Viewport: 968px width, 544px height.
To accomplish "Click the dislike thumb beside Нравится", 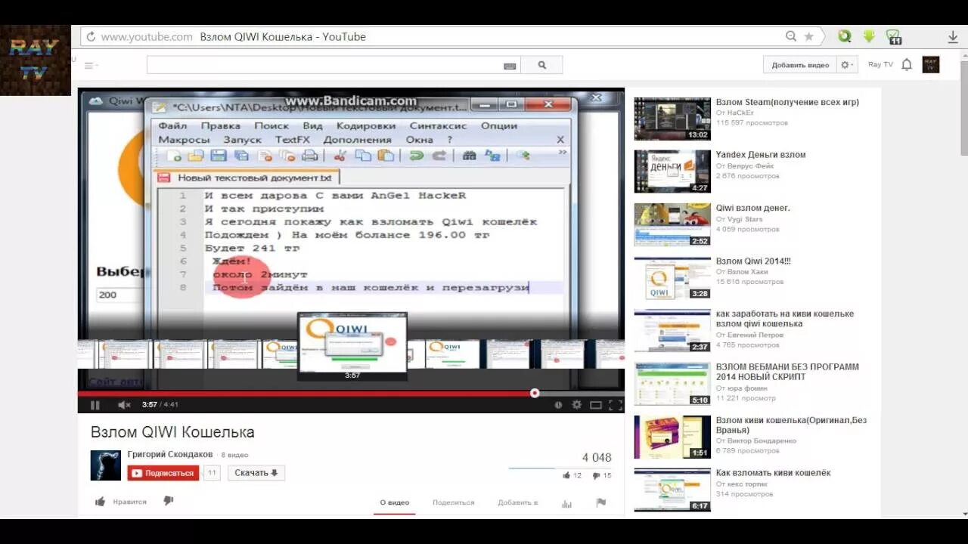I will 169,501.
